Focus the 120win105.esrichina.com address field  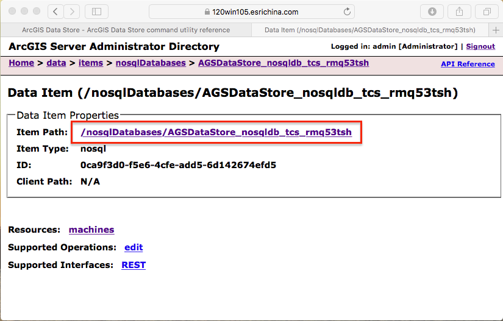(x=252, y=12)
